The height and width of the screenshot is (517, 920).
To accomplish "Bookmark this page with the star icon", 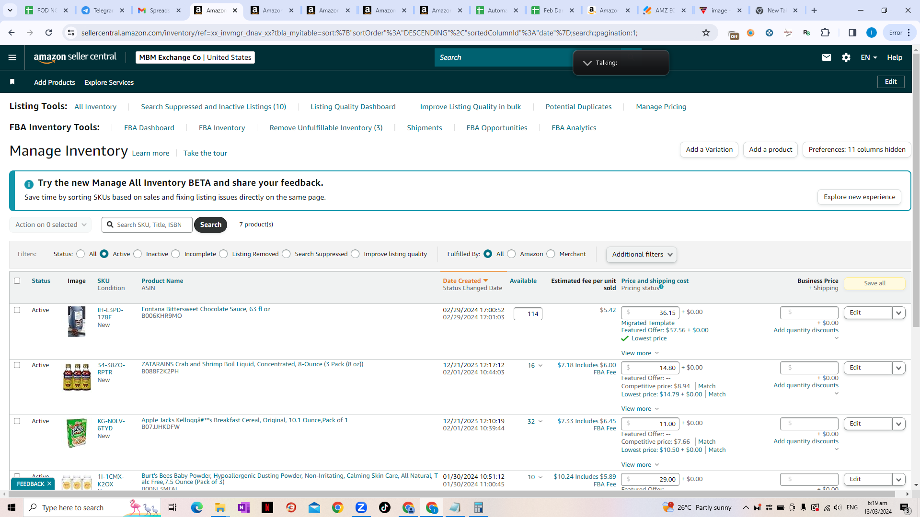I will coord(706,33).
